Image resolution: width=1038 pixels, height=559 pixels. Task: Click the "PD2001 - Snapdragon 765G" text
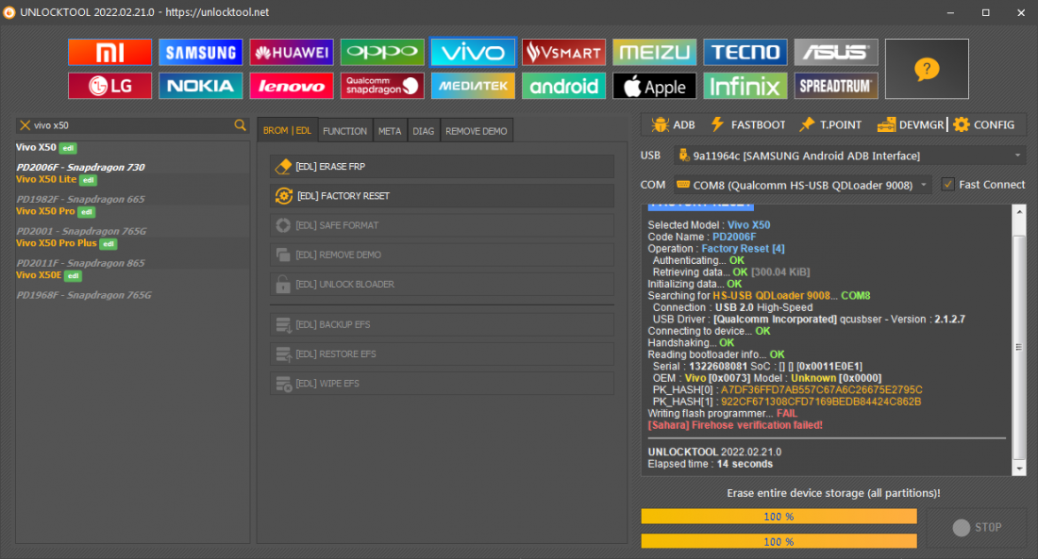point(81,231)
